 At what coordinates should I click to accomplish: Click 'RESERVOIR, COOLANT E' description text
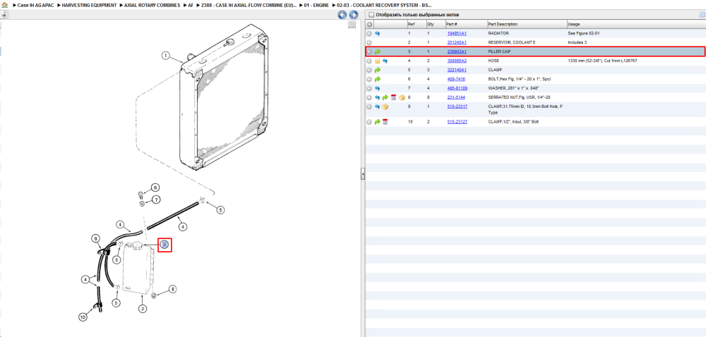[511, 42]
